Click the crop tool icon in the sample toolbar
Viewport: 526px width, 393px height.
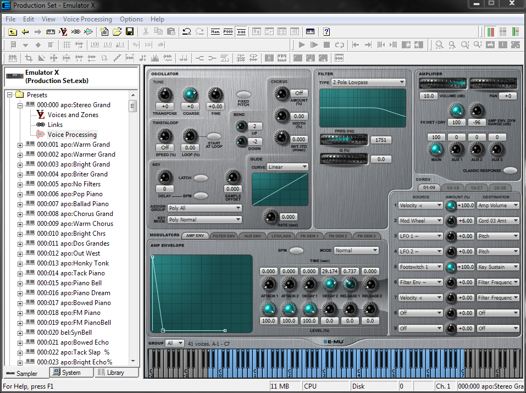(x=29, y=58)
